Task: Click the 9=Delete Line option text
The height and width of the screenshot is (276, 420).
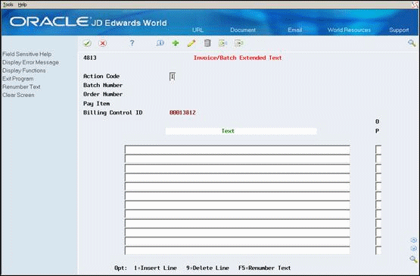Action: [x=207, y=268]
